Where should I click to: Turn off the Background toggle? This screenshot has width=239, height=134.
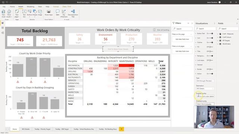(x=211, y=56)
